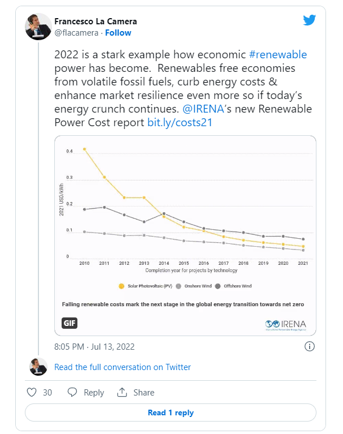
Task: Click the Twitter bird logo
Action: (310, 20)
